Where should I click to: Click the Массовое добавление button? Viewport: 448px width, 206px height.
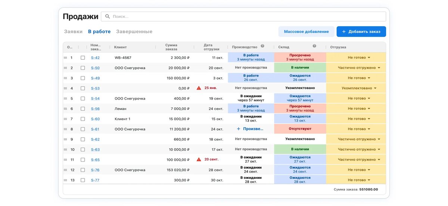click(x=307, y=32)
